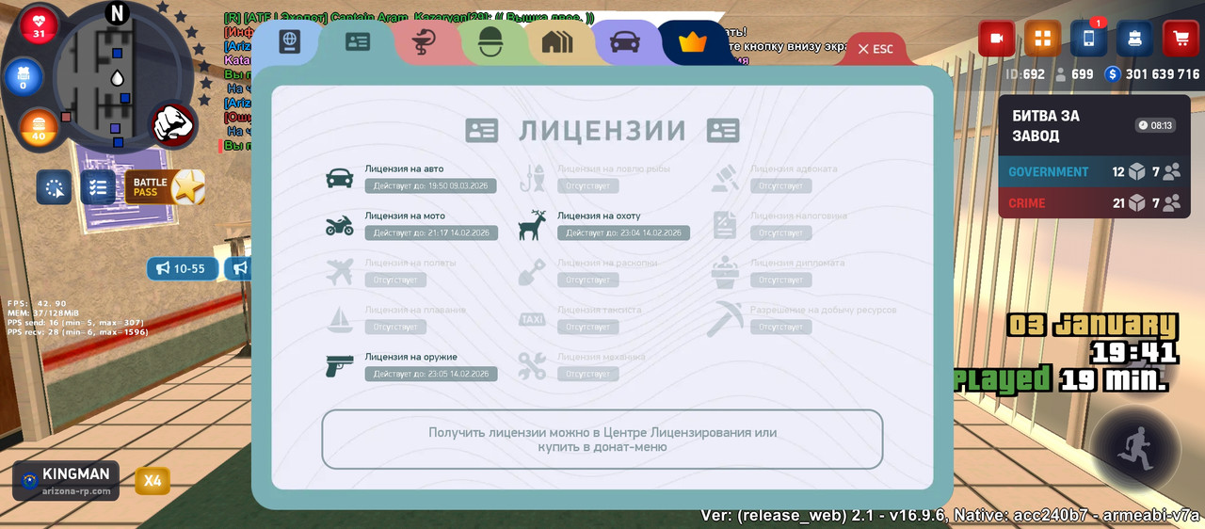This screenshot has width=1205, height=529.
Task: Click the ID card icon left of ЛИЦЕНЗИИ
Action: click(482, 131)
